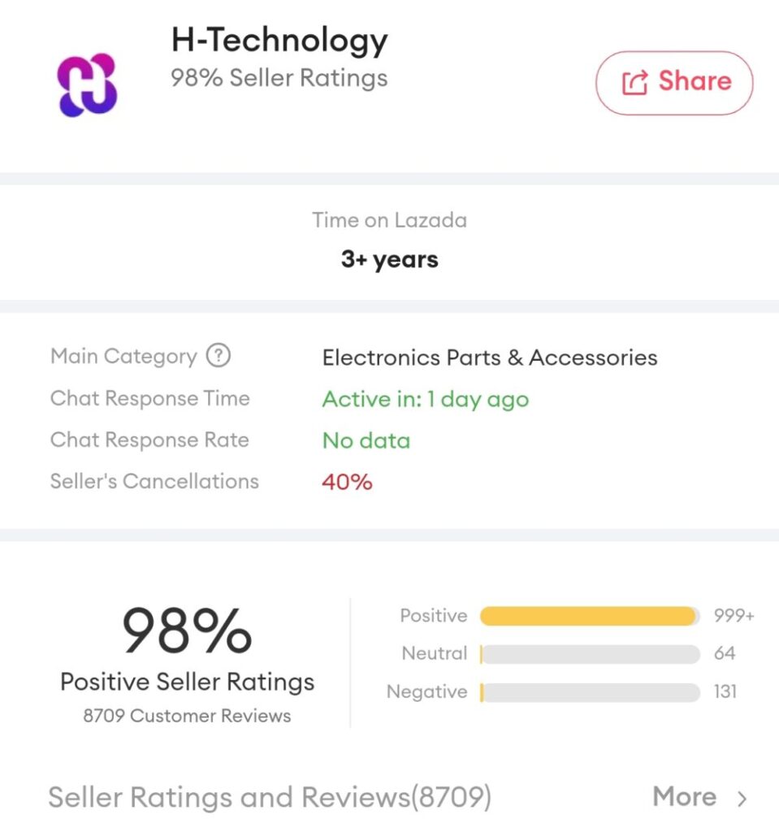779x832 pixels.
Task: Click the share arrow icon
Action: click(634, 82)
